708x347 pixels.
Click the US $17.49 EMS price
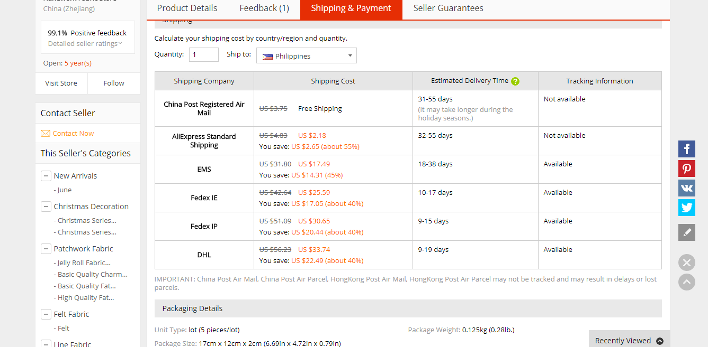point(314,164)
